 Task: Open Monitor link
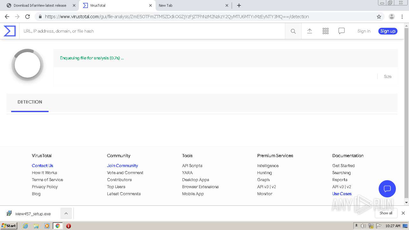[x=265, y=194]
